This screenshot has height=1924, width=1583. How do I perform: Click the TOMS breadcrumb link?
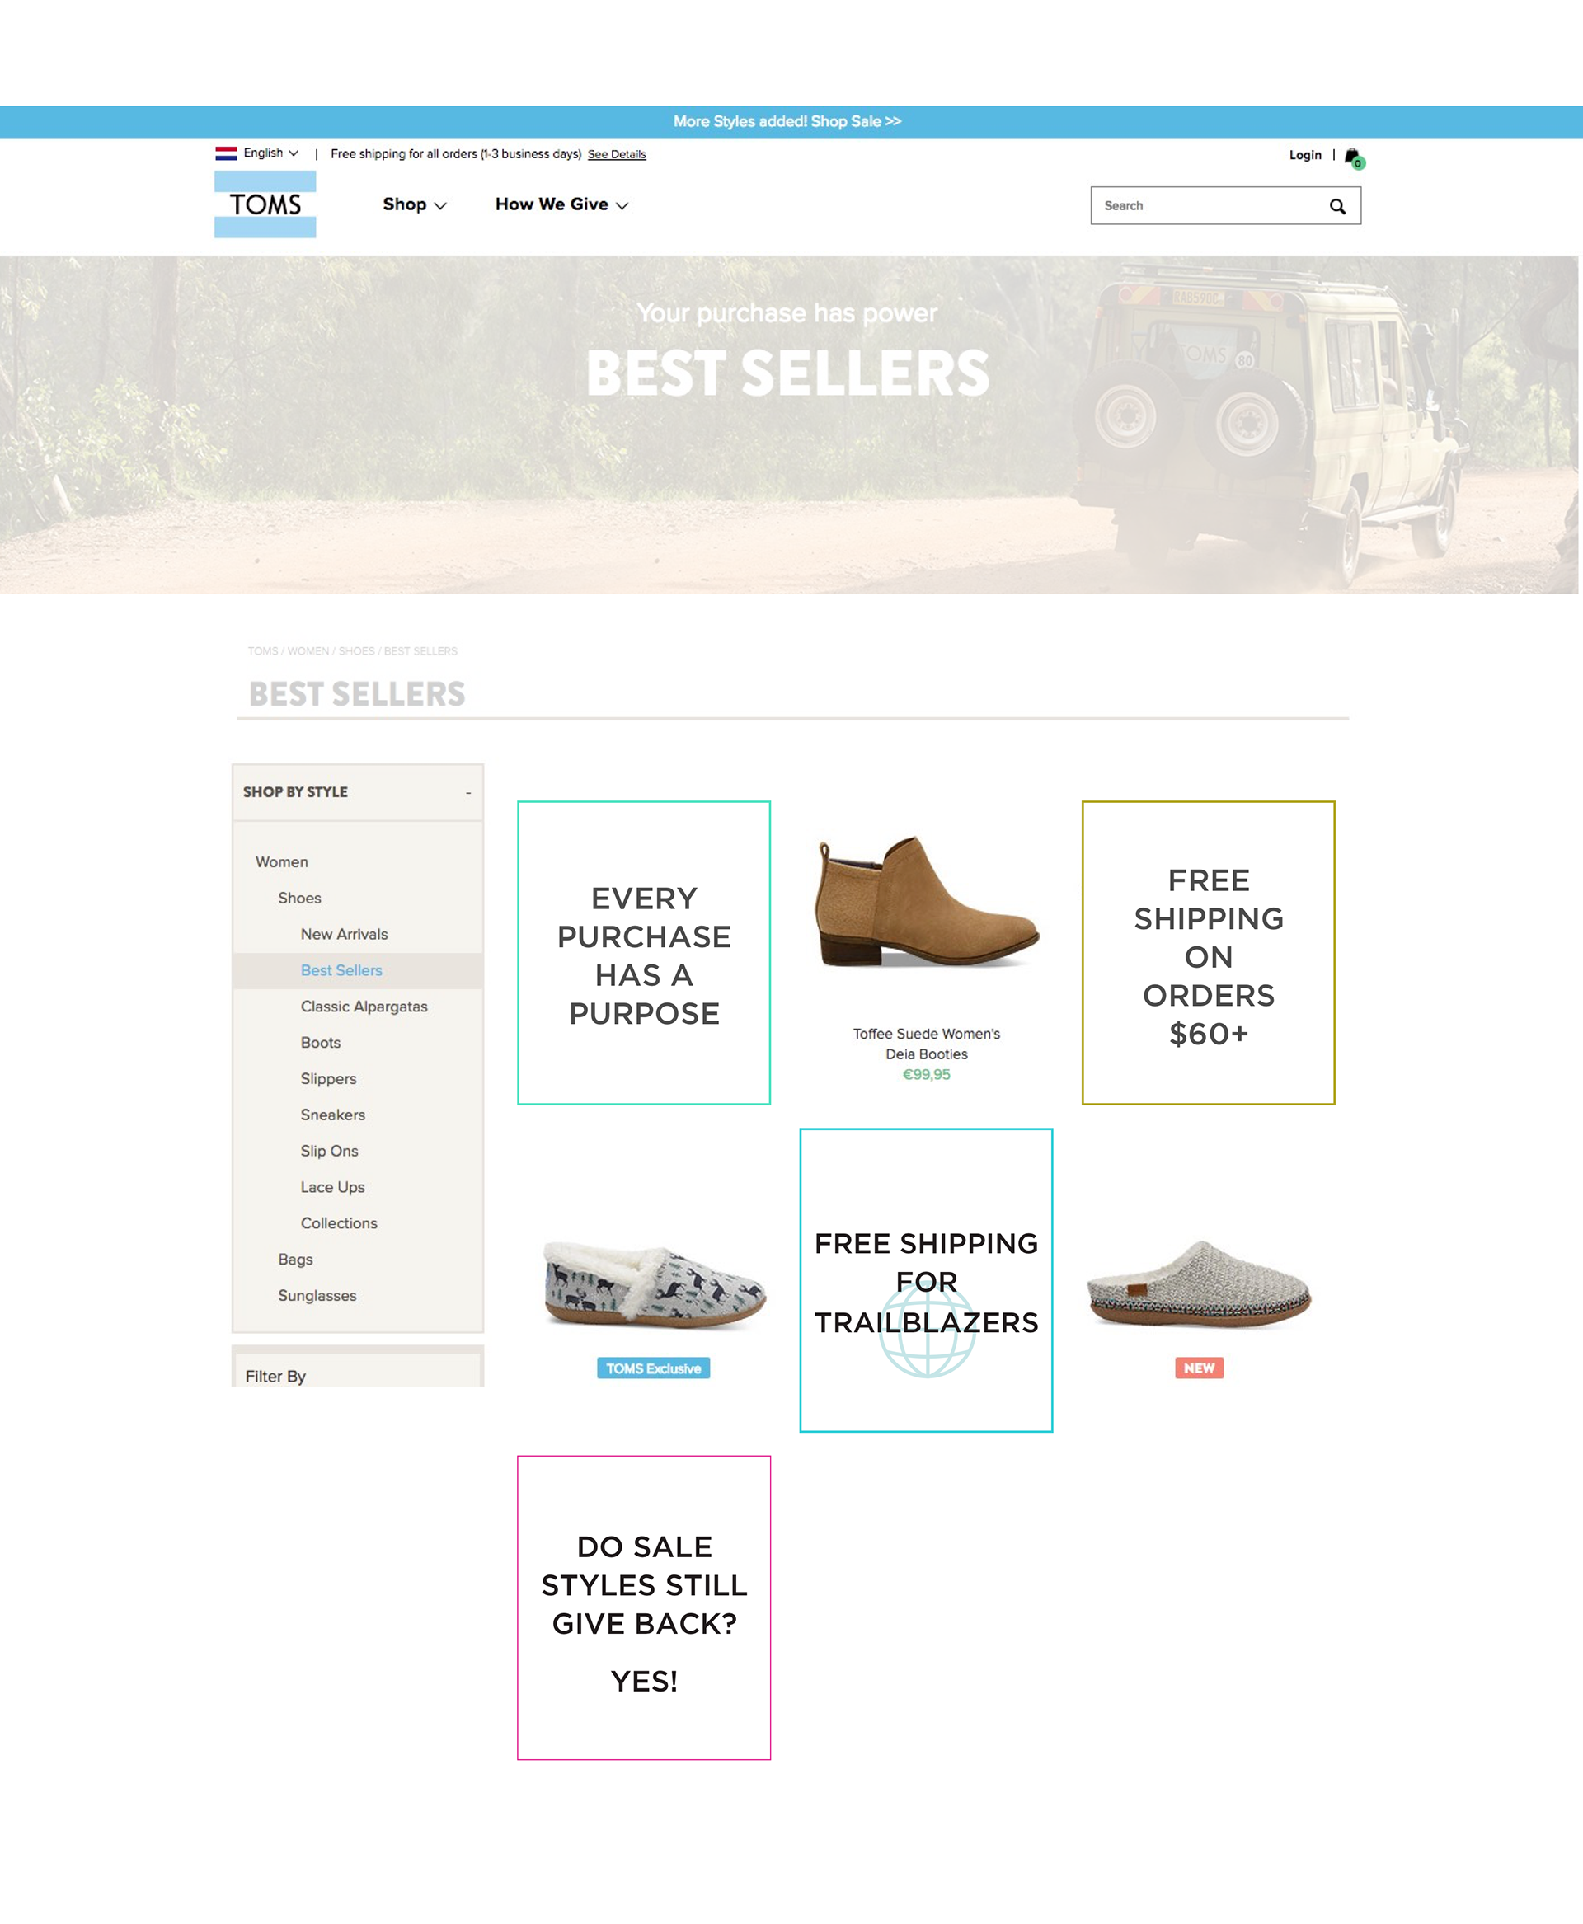pyautogui.click(x=263, y=651)
